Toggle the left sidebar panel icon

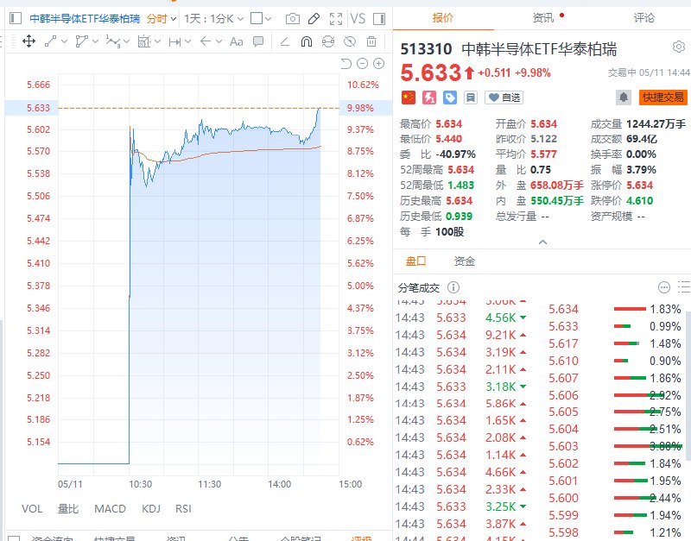click(x=16, y=18)
